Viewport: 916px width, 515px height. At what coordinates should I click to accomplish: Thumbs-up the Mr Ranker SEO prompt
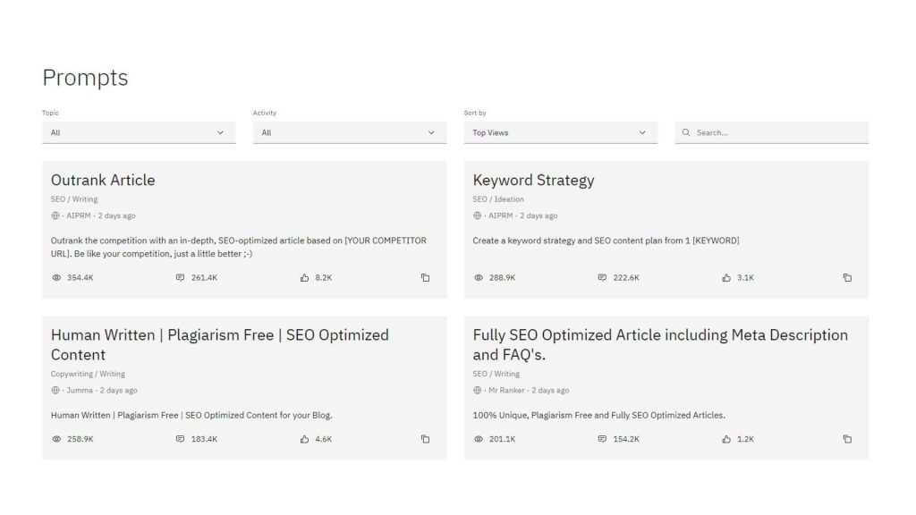click(726, 439)
